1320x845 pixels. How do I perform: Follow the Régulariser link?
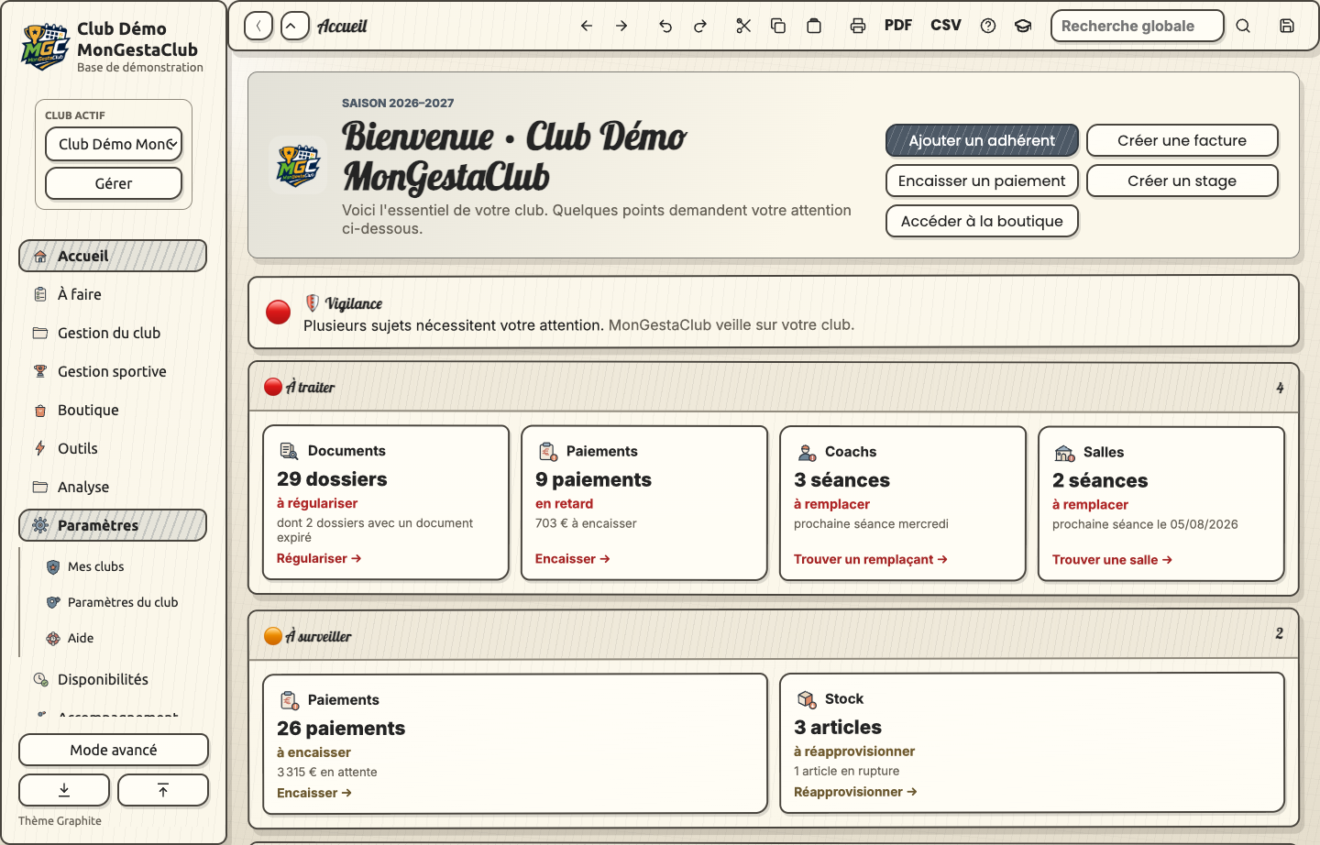coord(319,558)
